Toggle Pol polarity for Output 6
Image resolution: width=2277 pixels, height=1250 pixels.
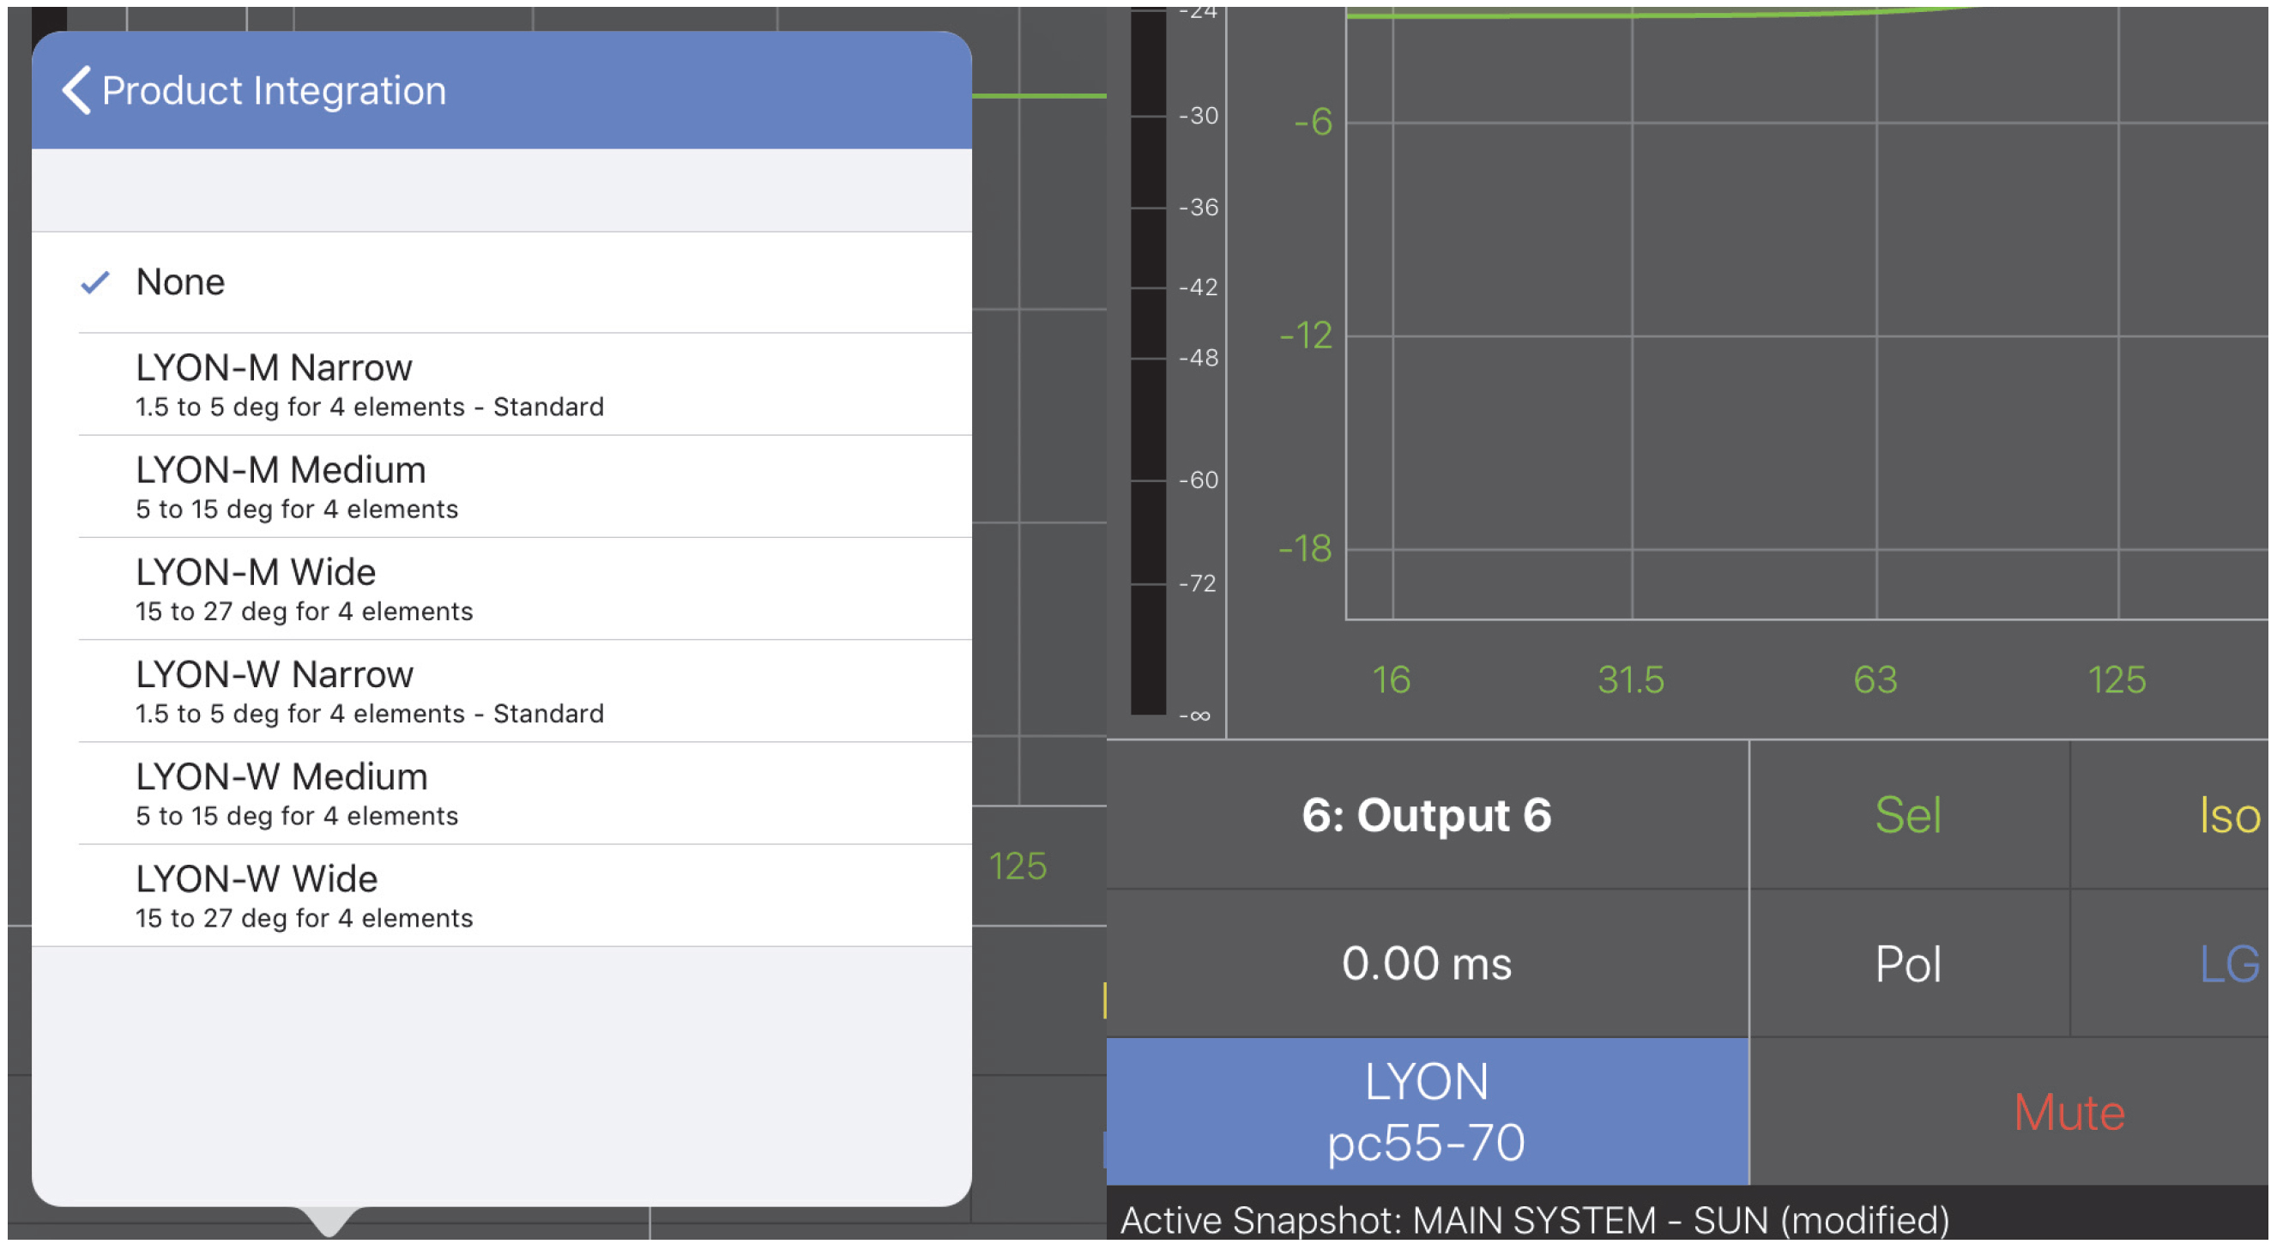1909,963
